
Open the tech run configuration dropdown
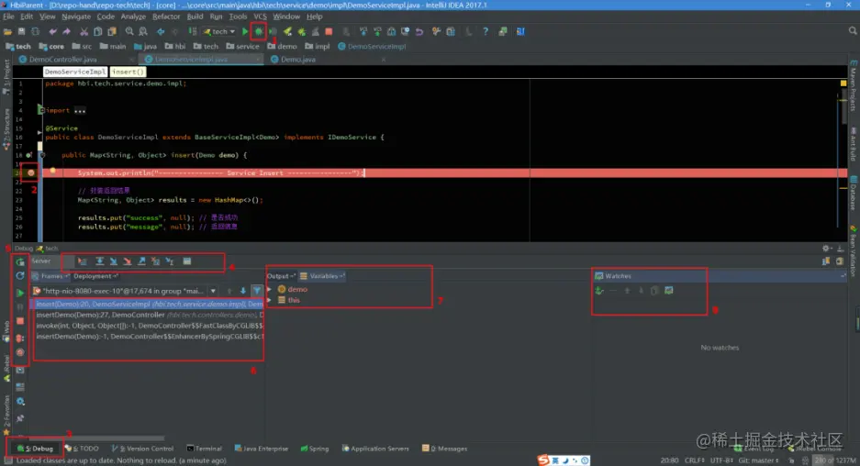pyautogui.click(x=219, y=32)
